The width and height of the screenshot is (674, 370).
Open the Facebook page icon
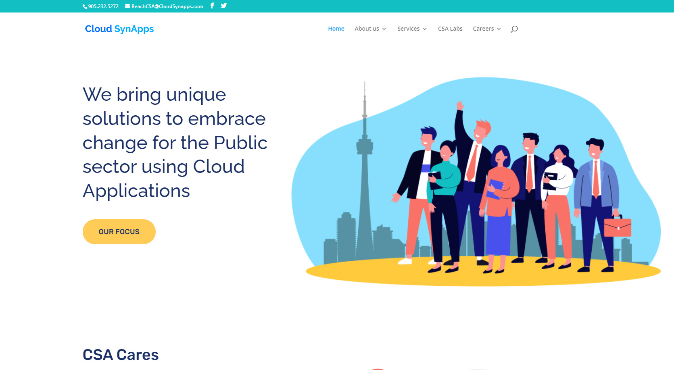coord(212,6)
